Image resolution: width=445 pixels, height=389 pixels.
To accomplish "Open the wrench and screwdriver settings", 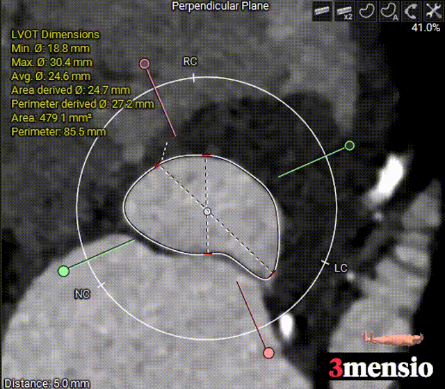I will coord(432,10).
